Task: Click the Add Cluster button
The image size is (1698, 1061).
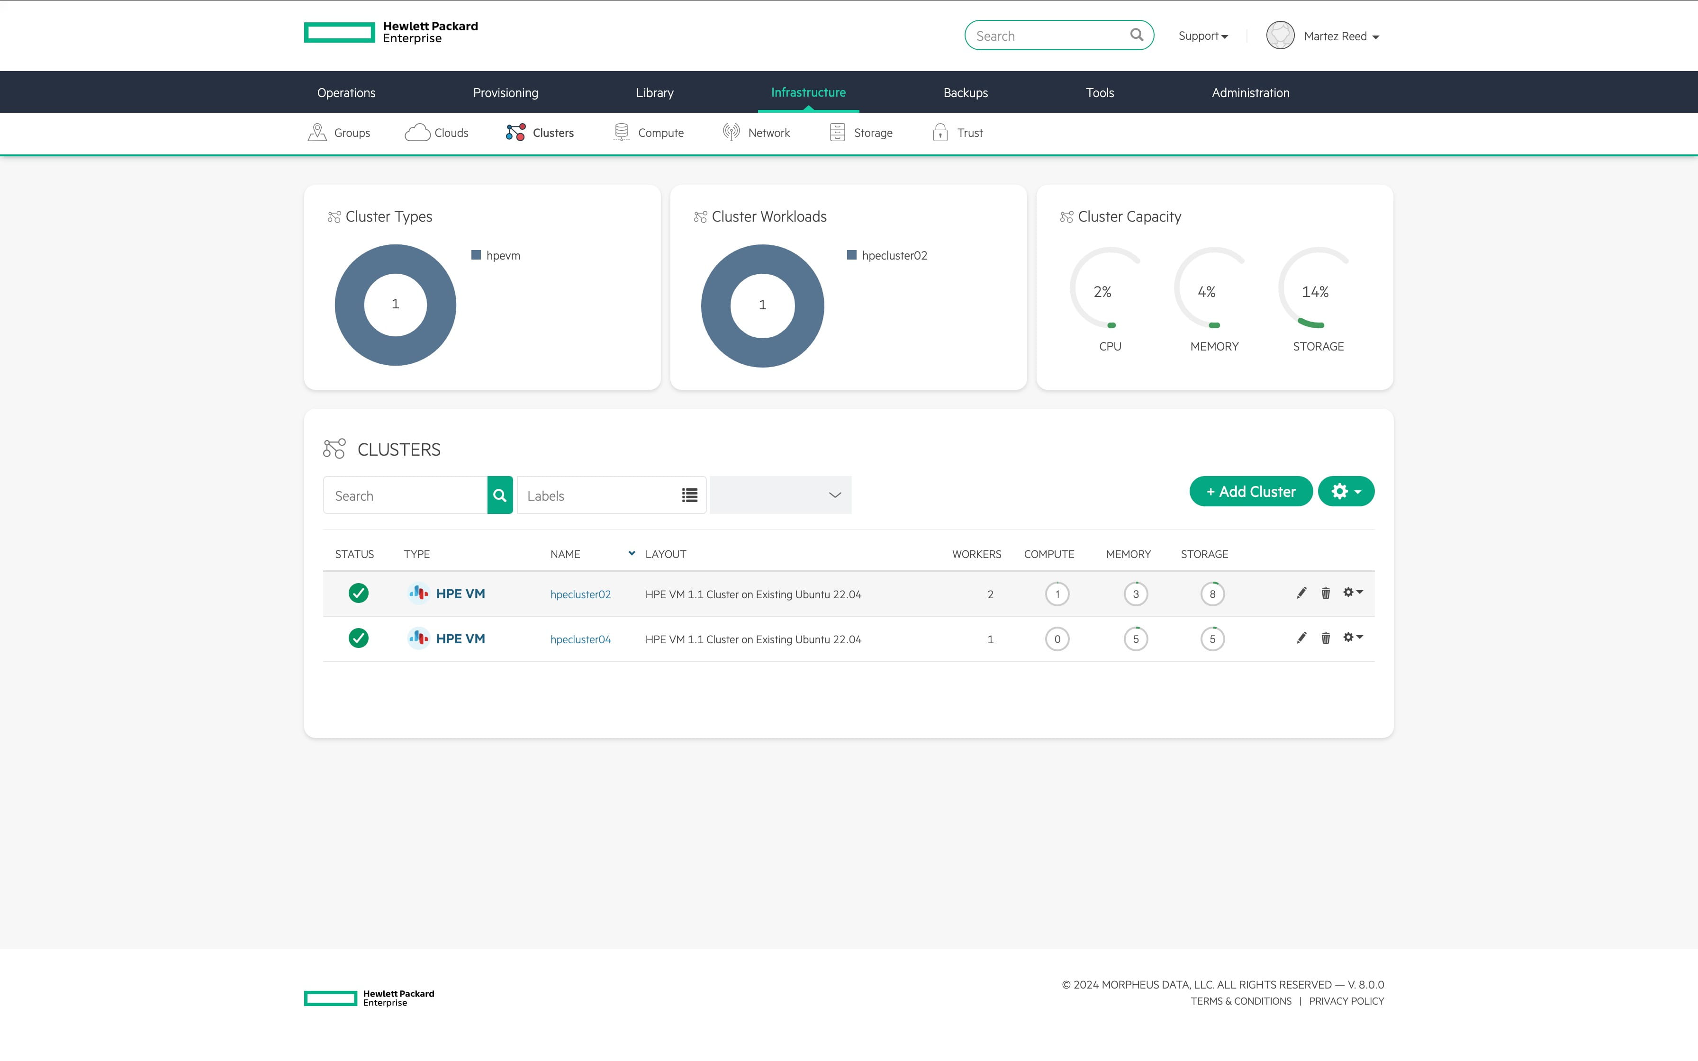Action: (x=1250, y=491)
